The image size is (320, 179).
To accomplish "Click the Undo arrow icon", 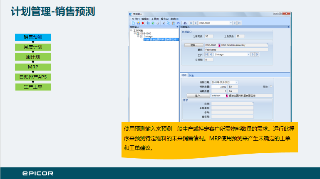I will 178,23.
